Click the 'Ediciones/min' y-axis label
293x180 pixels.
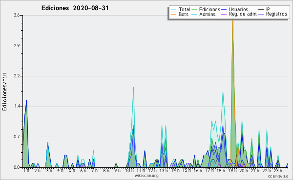pos(4,91)
